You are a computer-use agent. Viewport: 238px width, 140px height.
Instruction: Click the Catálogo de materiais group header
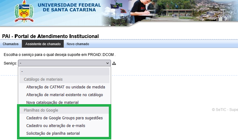coord(43,79)
